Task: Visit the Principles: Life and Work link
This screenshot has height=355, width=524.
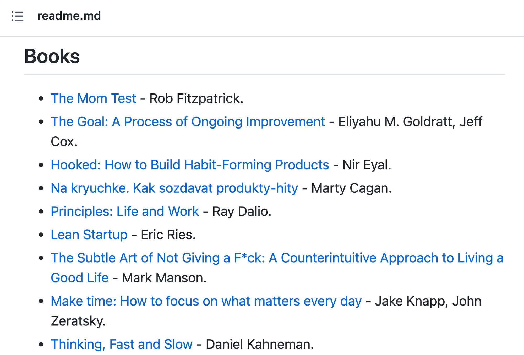Action: [x=125, y=212]
